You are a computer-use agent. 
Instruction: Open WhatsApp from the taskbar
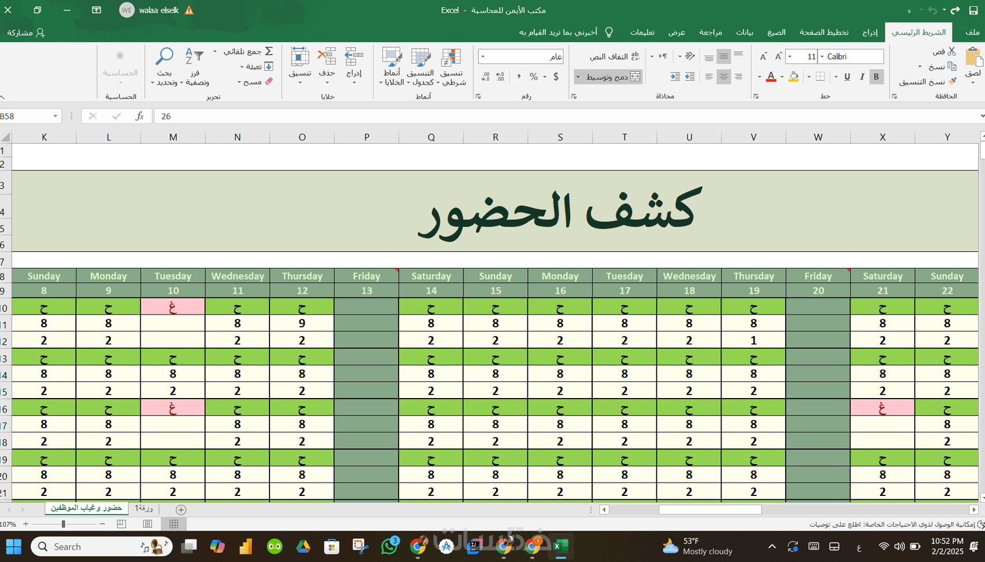[389, 546]
